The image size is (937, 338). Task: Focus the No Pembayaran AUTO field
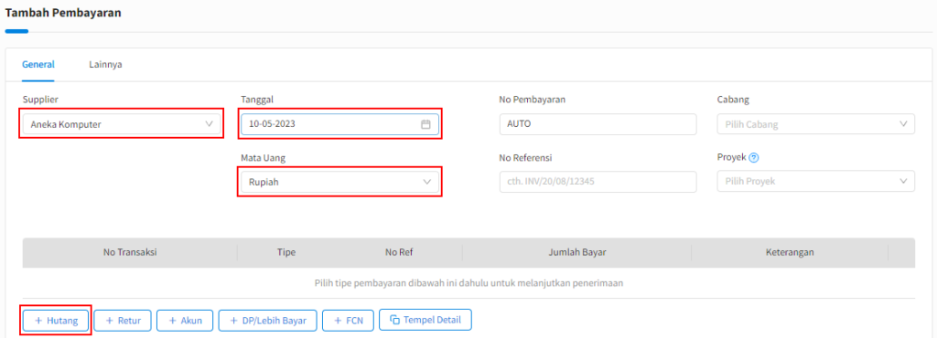tap(598, 124)
